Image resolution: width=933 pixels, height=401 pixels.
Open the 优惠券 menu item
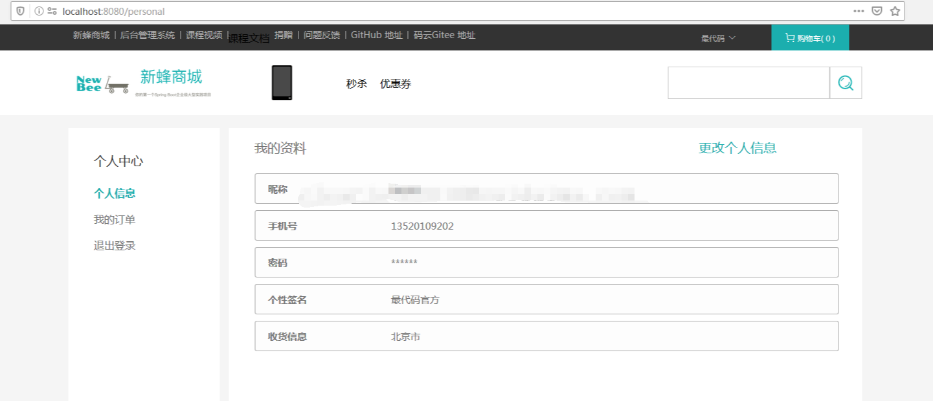(x=396, y=83)
